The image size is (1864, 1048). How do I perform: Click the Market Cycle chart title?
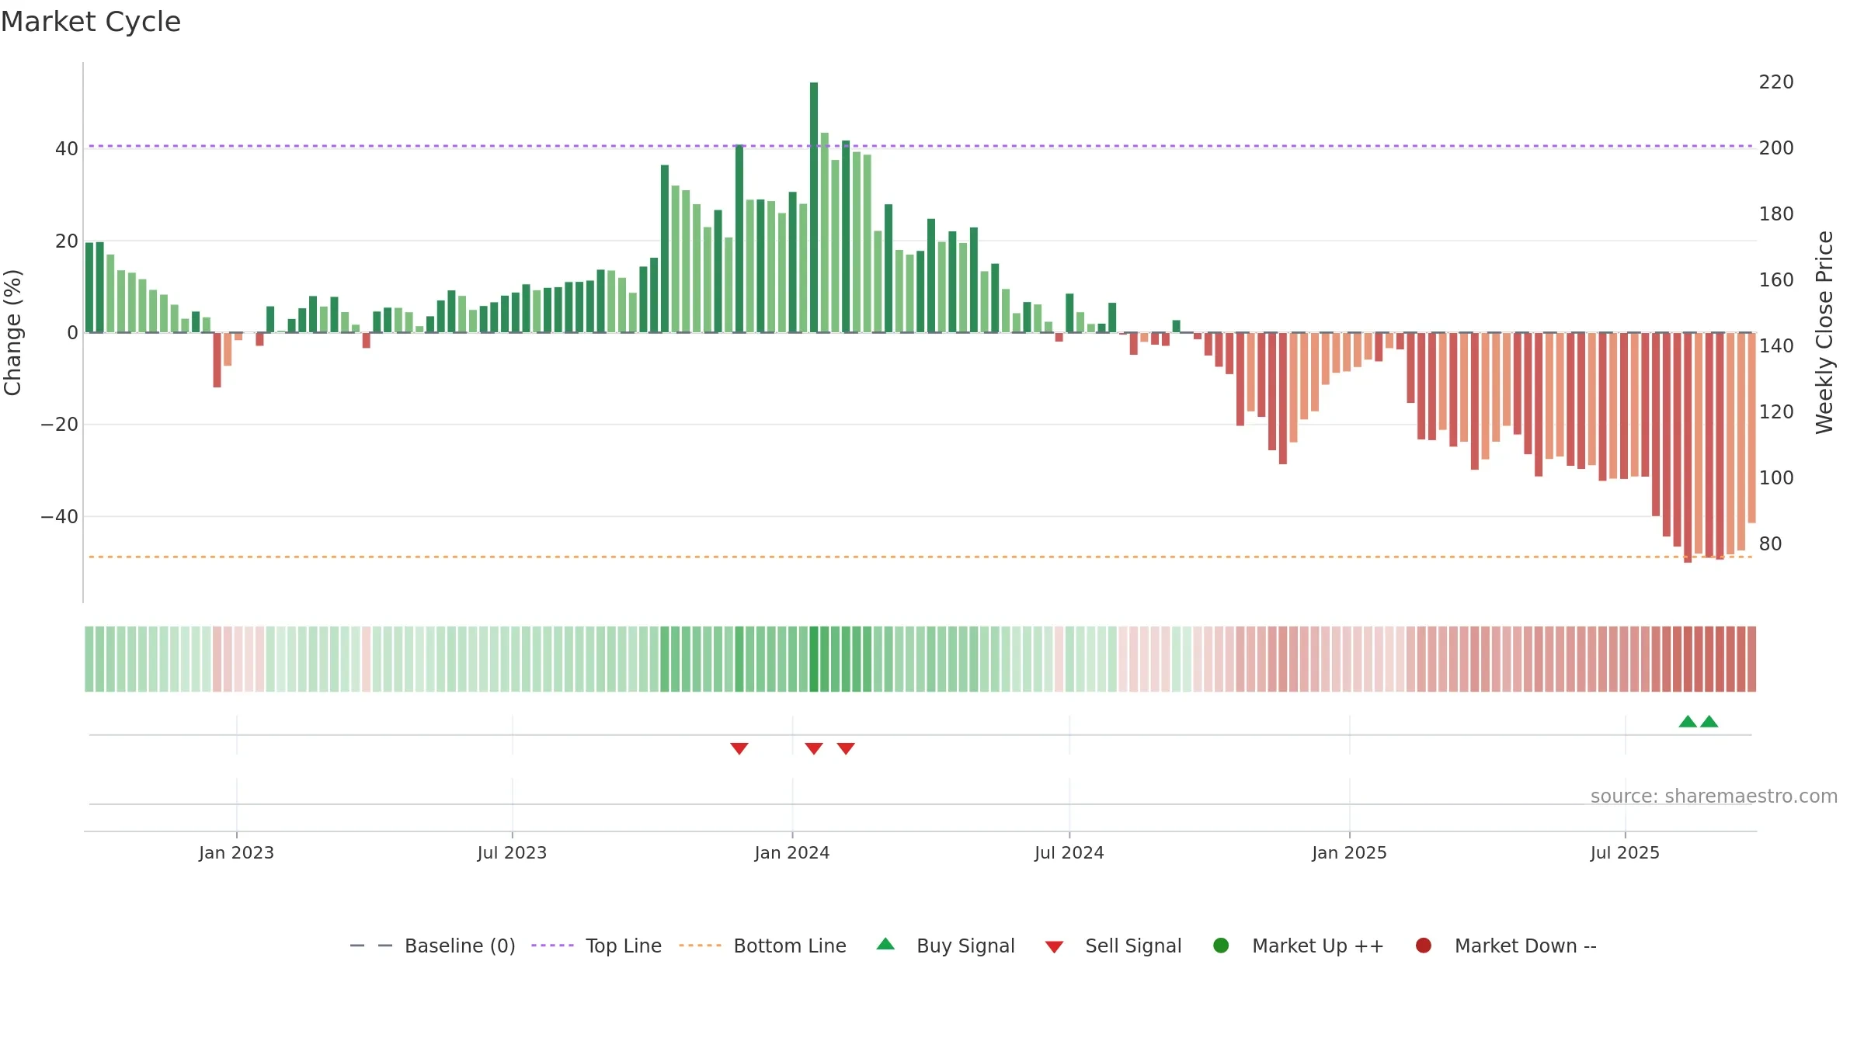[91, 22]
